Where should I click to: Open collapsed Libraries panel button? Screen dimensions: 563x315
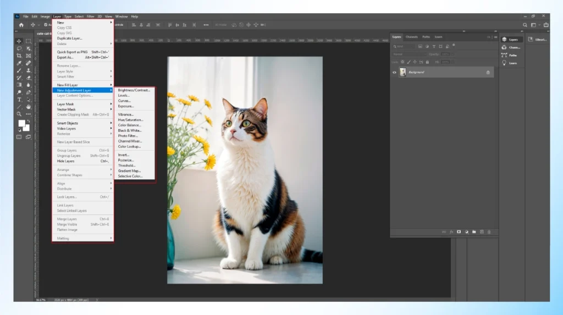538,40
